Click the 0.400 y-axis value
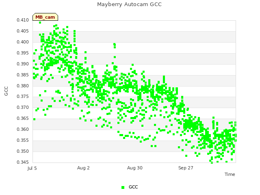 [x=23, y=42]
